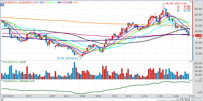
Task: Click the 100,000 volume axis label
Action: point(198,71)
